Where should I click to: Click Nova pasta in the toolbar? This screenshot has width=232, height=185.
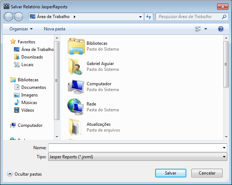click(x=54, y=29)
